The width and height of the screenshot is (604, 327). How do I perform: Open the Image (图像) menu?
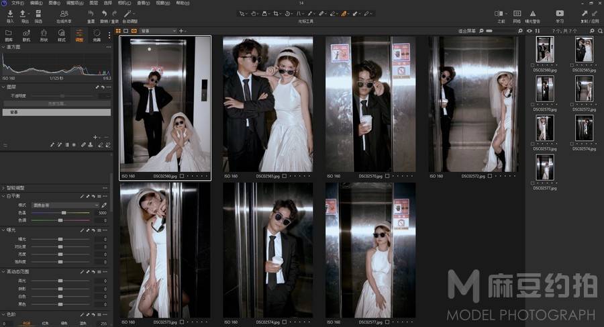click(54, 3)
